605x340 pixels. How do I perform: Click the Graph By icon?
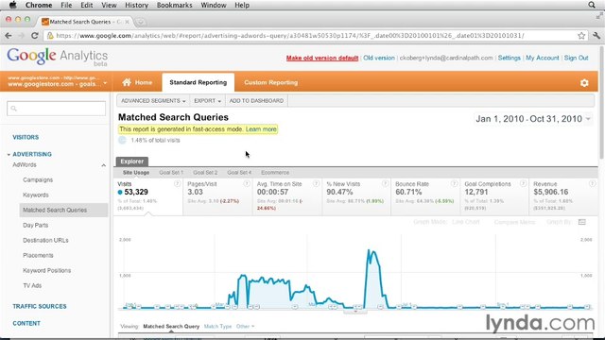[x=582, y=222]
